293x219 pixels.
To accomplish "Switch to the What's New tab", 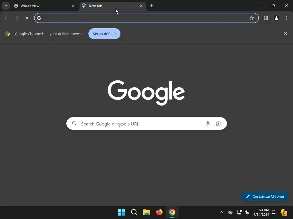I will tap(44, 6).
